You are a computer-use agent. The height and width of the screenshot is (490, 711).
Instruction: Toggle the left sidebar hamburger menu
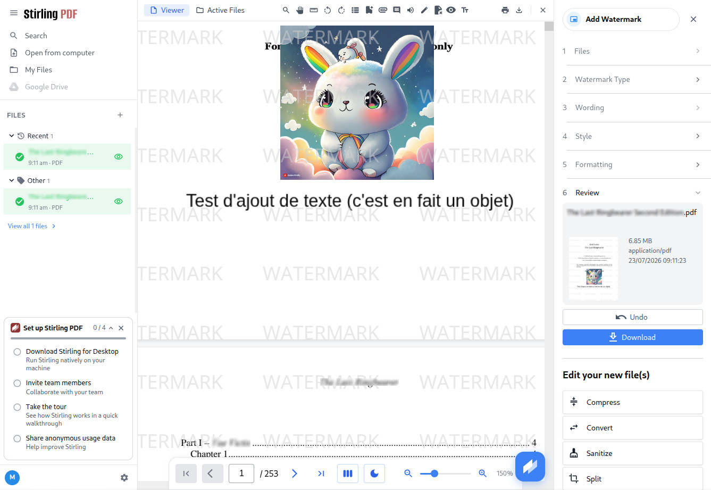pyautogui.click(x=14, y=13)
